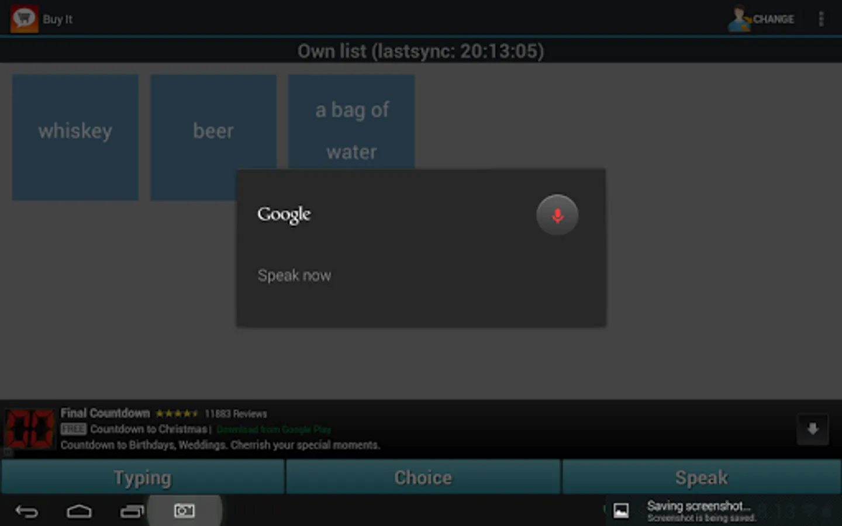Open the three-dot overflow menu
Screen dimensions: 842x526
[x=821, y=19]
